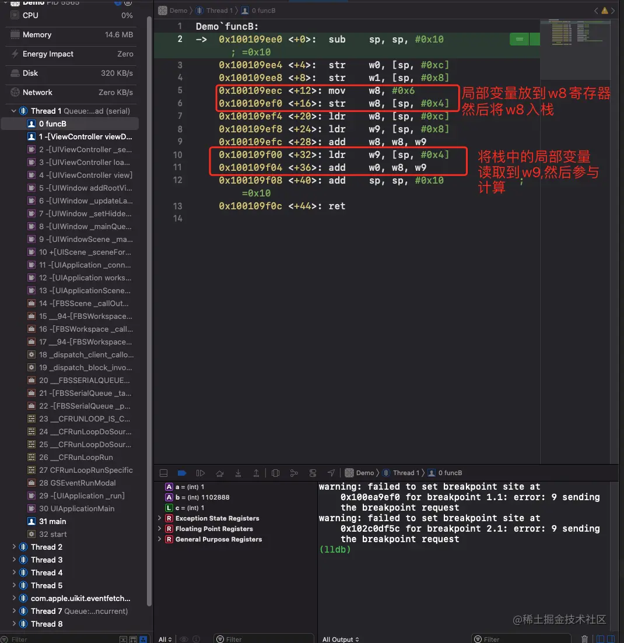Select frame 28 GSEventRunModal
This screenshot has width=624, height=643.
pos(70,483)
